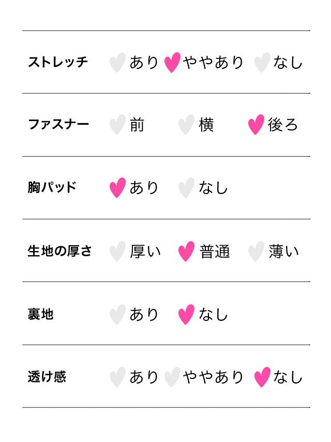Click the pink heart for 胸パッド あり
Image resolution: width=331 pixels, height=442 pixels.
point(117,188)
